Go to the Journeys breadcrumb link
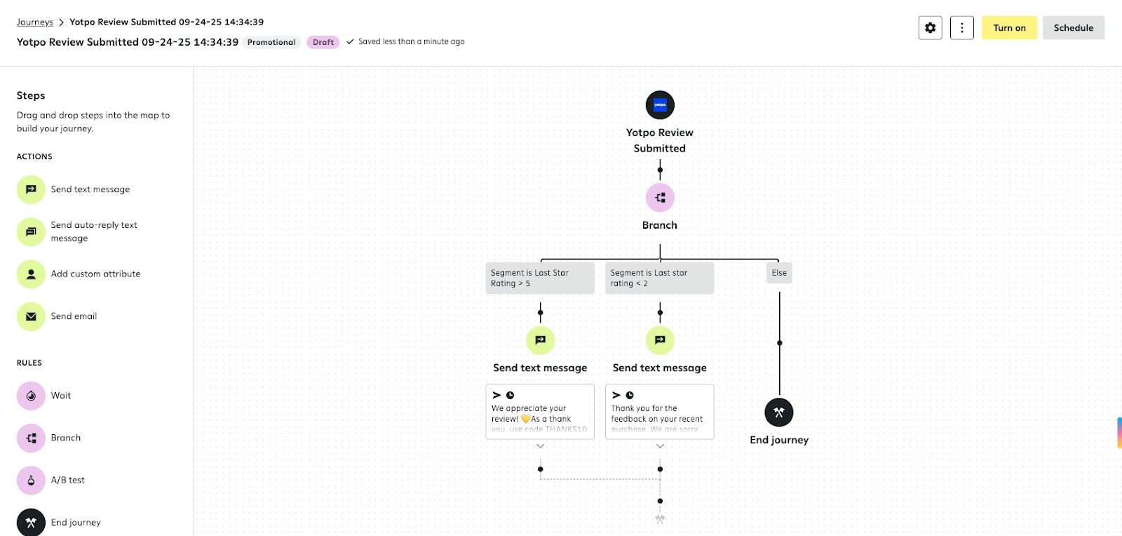Screen dimensions: 1122x536 (x=35, y=22)
